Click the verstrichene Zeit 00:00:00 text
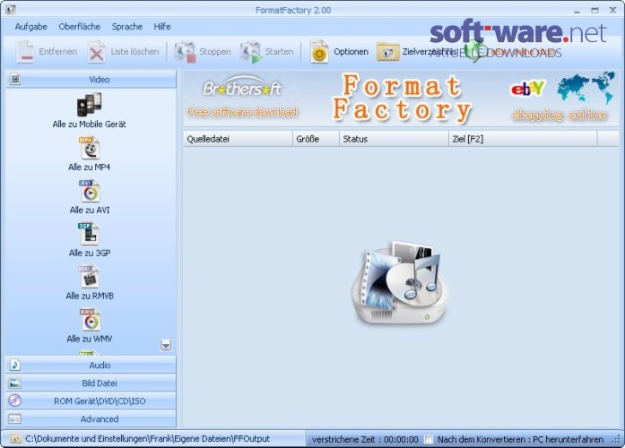625x448 pixels. [365, 440]
